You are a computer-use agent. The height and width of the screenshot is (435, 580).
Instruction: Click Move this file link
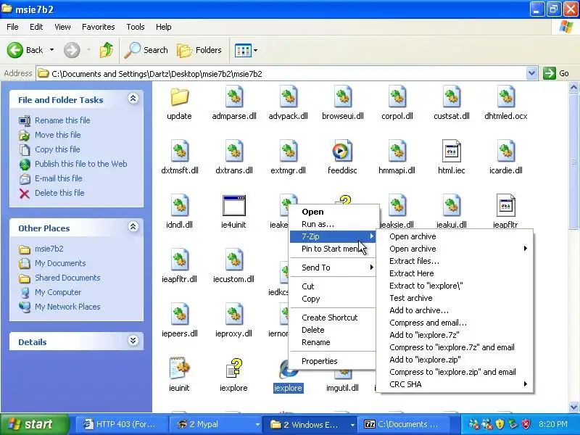tap(58, 135)
